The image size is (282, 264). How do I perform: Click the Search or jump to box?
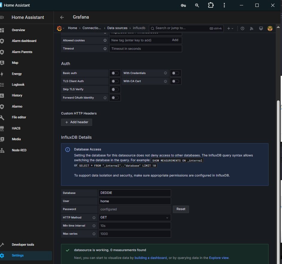(x=186, y=28)
